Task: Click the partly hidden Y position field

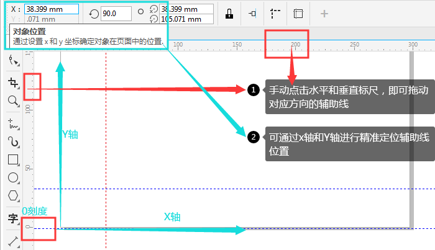Action: tap(52, 19)
